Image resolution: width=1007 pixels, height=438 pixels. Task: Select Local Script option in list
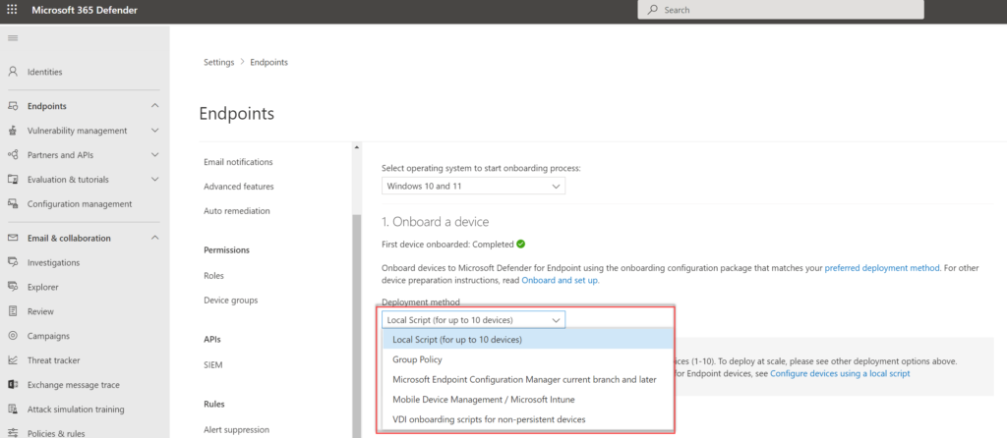(528, 339)
